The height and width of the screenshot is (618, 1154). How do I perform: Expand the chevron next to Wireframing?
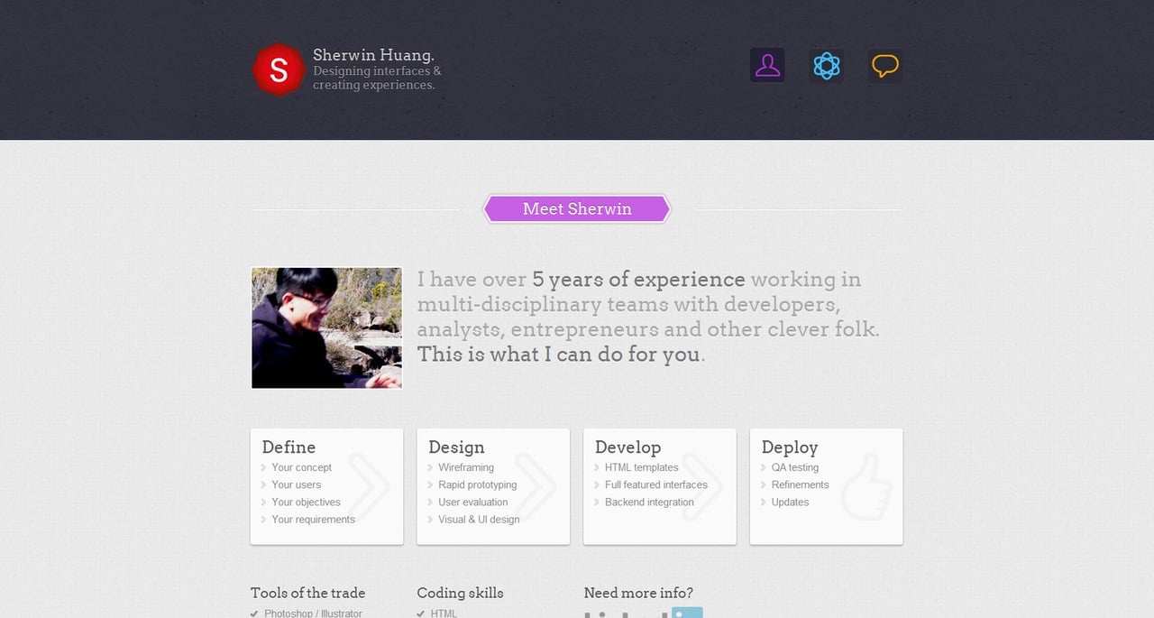coord(429,467)
